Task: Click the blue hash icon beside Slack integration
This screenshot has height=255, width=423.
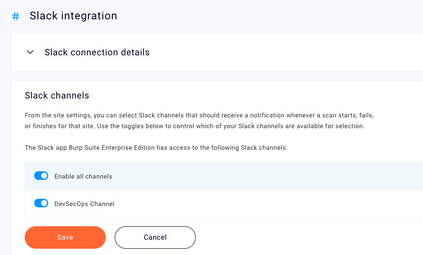Action: [x=16, y=17]
